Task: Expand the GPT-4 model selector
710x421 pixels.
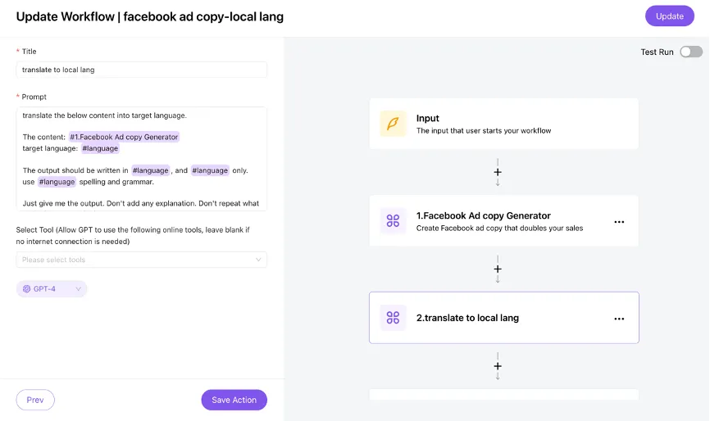Action: pos(52,289)
